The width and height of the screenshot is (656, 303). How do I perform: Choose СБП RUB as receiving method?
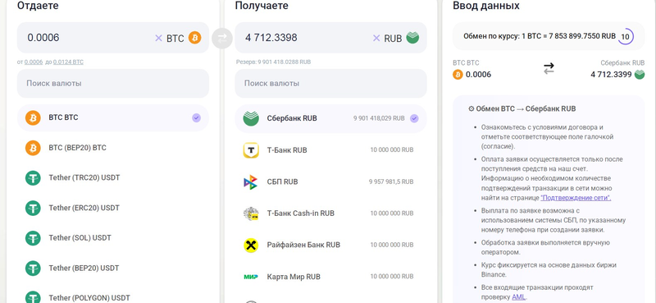(x=330, y=182)
